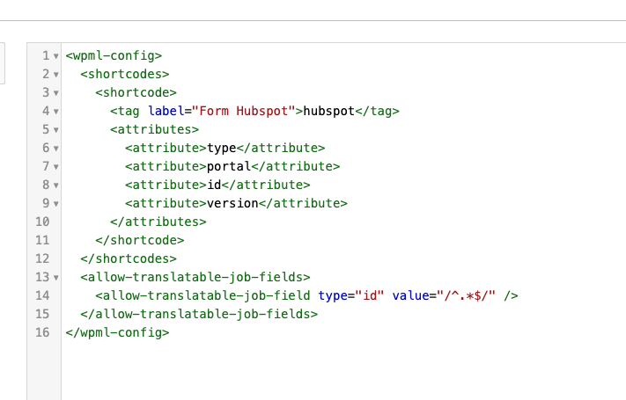This screenshot has width=626, height=400.
Task: Click the attribute value "id" on line 8
Action: pyautogui.click(x=214, y=185)
